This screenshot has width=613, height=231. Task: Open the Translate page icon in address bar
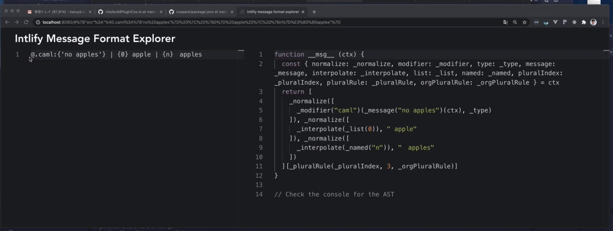coord(506,22)
